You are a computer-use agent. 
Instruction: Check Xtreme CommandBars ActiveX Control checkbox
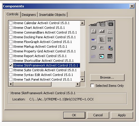[x=11, y=32]
